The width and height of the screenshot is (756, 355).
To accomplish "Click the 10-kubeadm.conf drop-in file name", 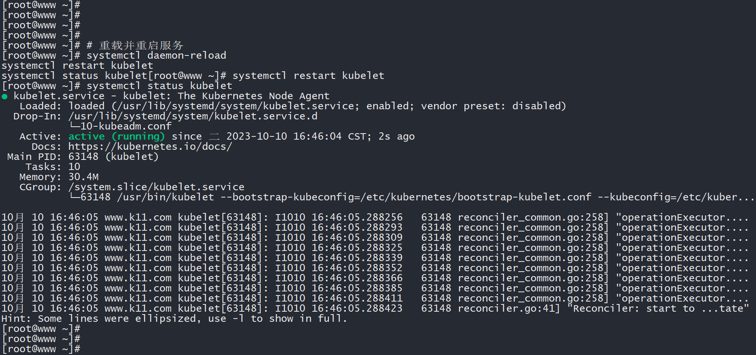I will [126, 126].
